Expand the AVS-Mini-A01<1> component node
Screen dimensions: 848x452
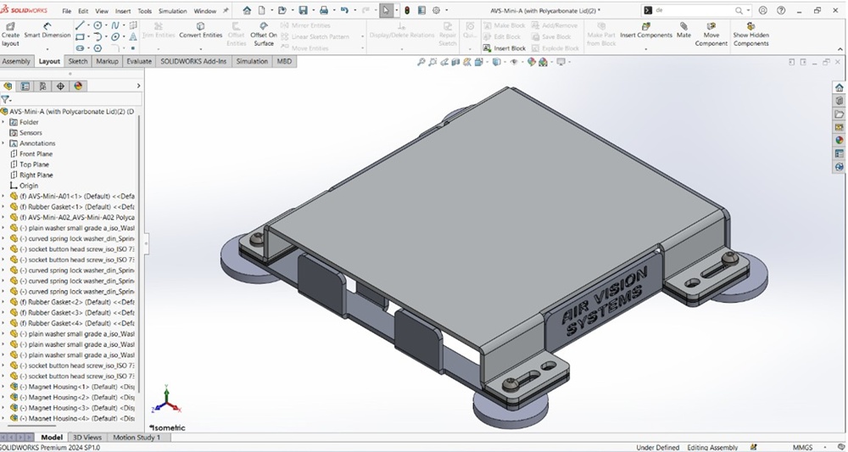click(3, 196)
